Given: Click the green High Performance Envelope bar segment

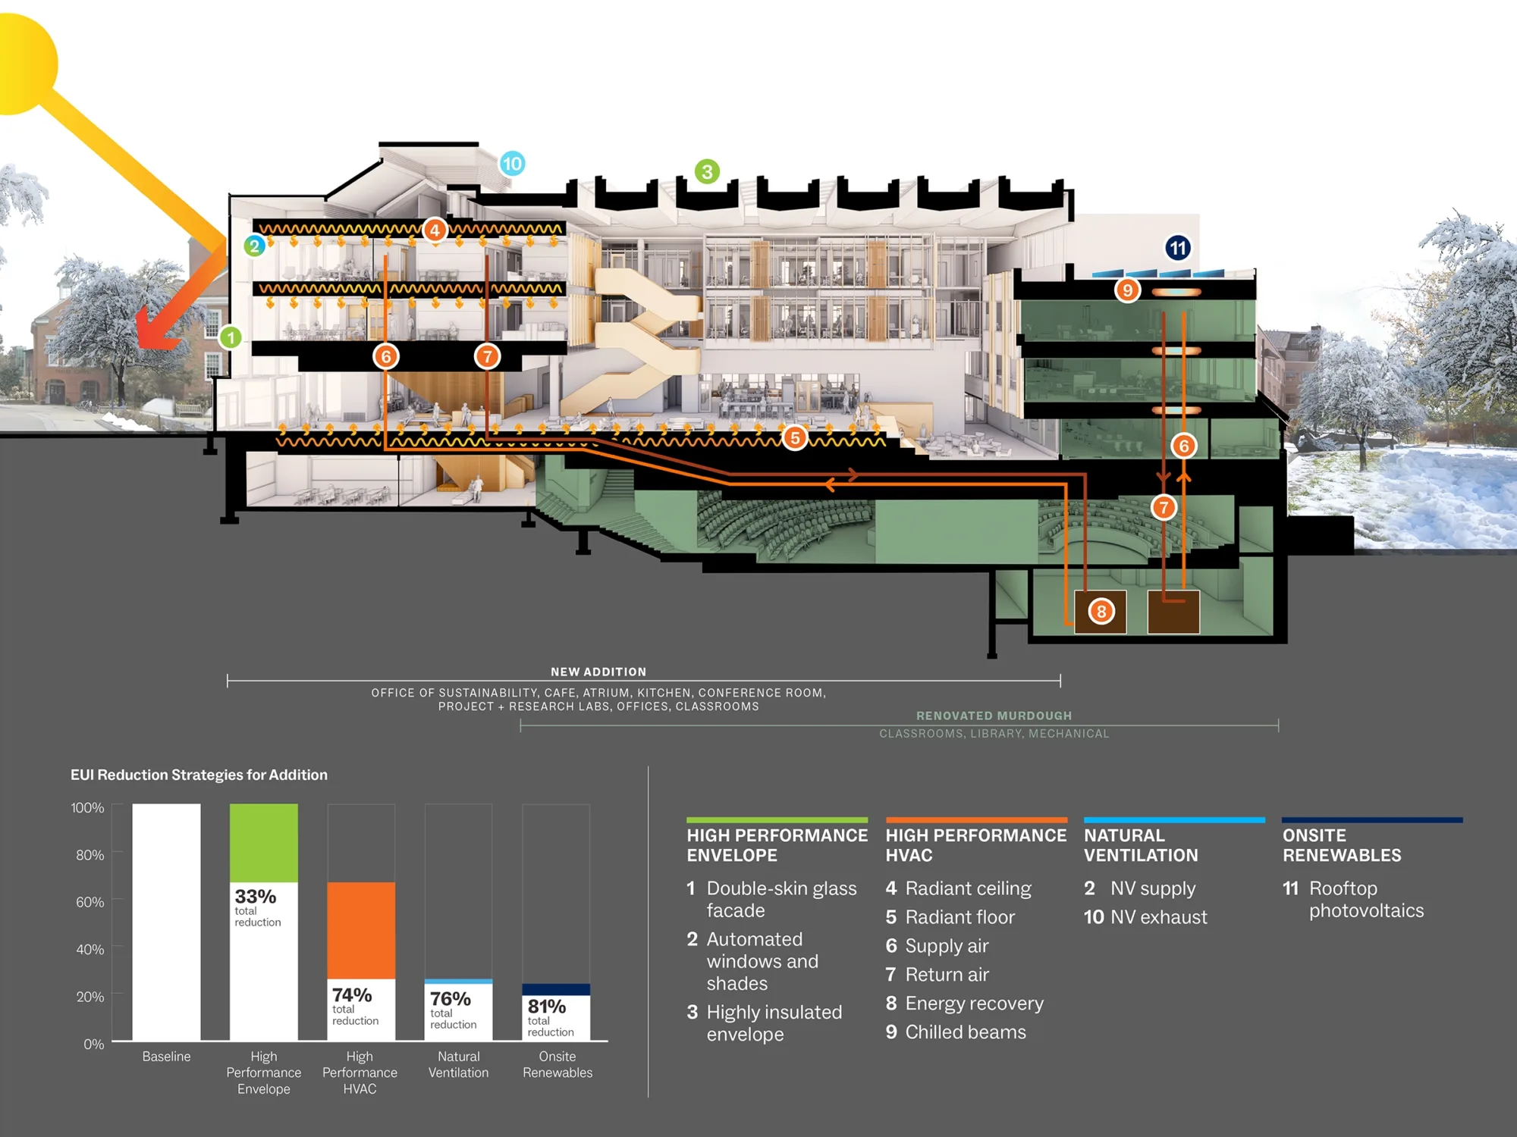Looking at the screenshot, I should click(263, 843).
